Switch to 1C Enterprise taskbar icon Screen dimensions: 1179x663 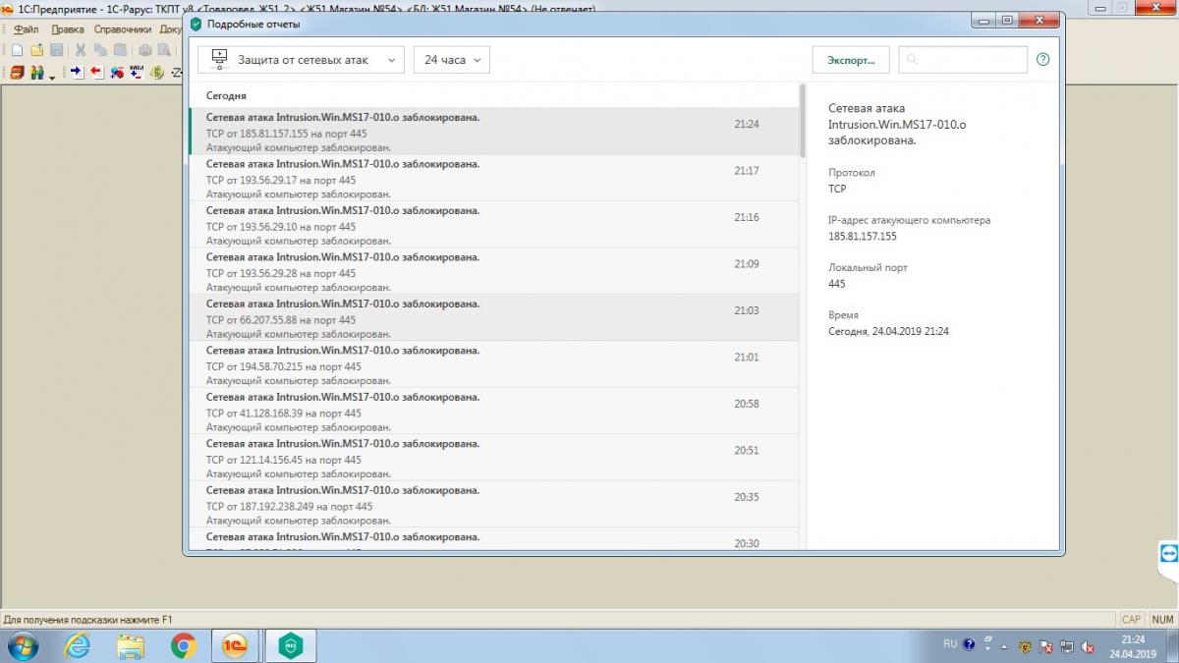click(236, 645)
